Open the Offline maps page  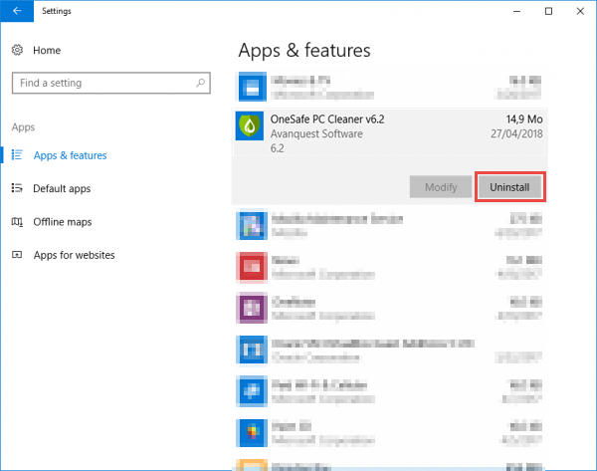point(63,222)
